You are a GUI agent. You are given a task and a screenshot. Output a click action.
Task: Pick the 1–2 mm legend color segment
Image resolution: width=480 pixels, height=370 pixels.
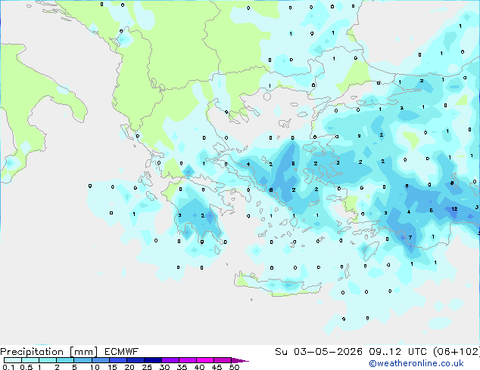click(48, 360)
